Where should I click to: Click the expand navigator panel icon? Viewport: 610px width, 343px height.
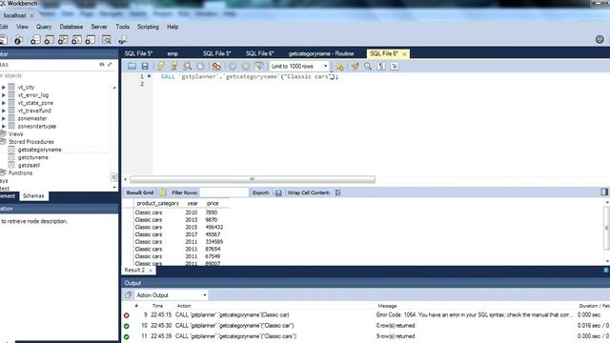(x=110, y=65)
